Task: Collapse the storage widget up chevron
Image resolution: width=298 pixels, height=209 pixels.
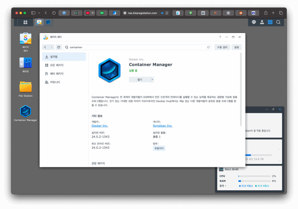Action: click(279, 149)
